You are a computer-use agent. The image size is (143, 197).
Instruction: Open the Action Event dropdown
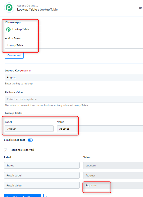click(74, 45)
